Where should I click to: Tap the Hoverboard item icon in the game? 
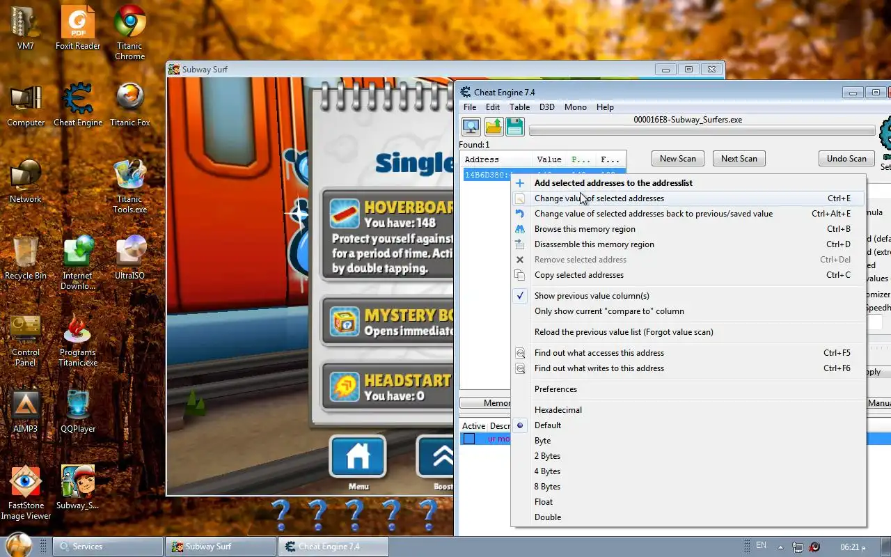[345, 214]
